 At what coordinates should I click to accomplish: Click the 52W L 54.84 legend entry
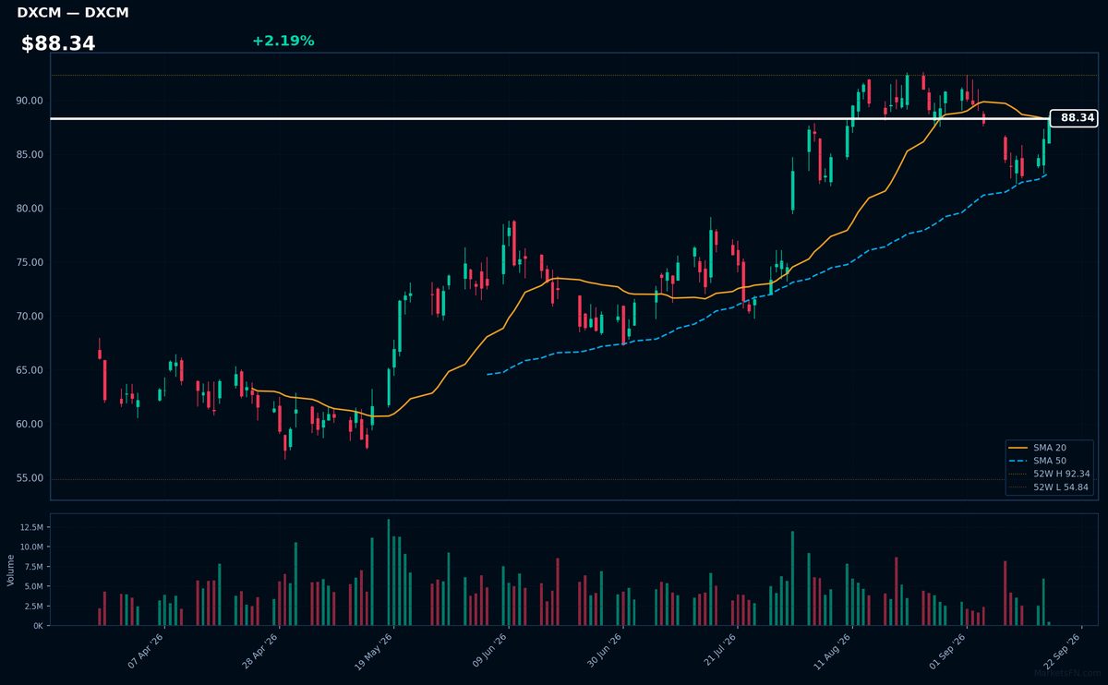tap(1051, 487)
